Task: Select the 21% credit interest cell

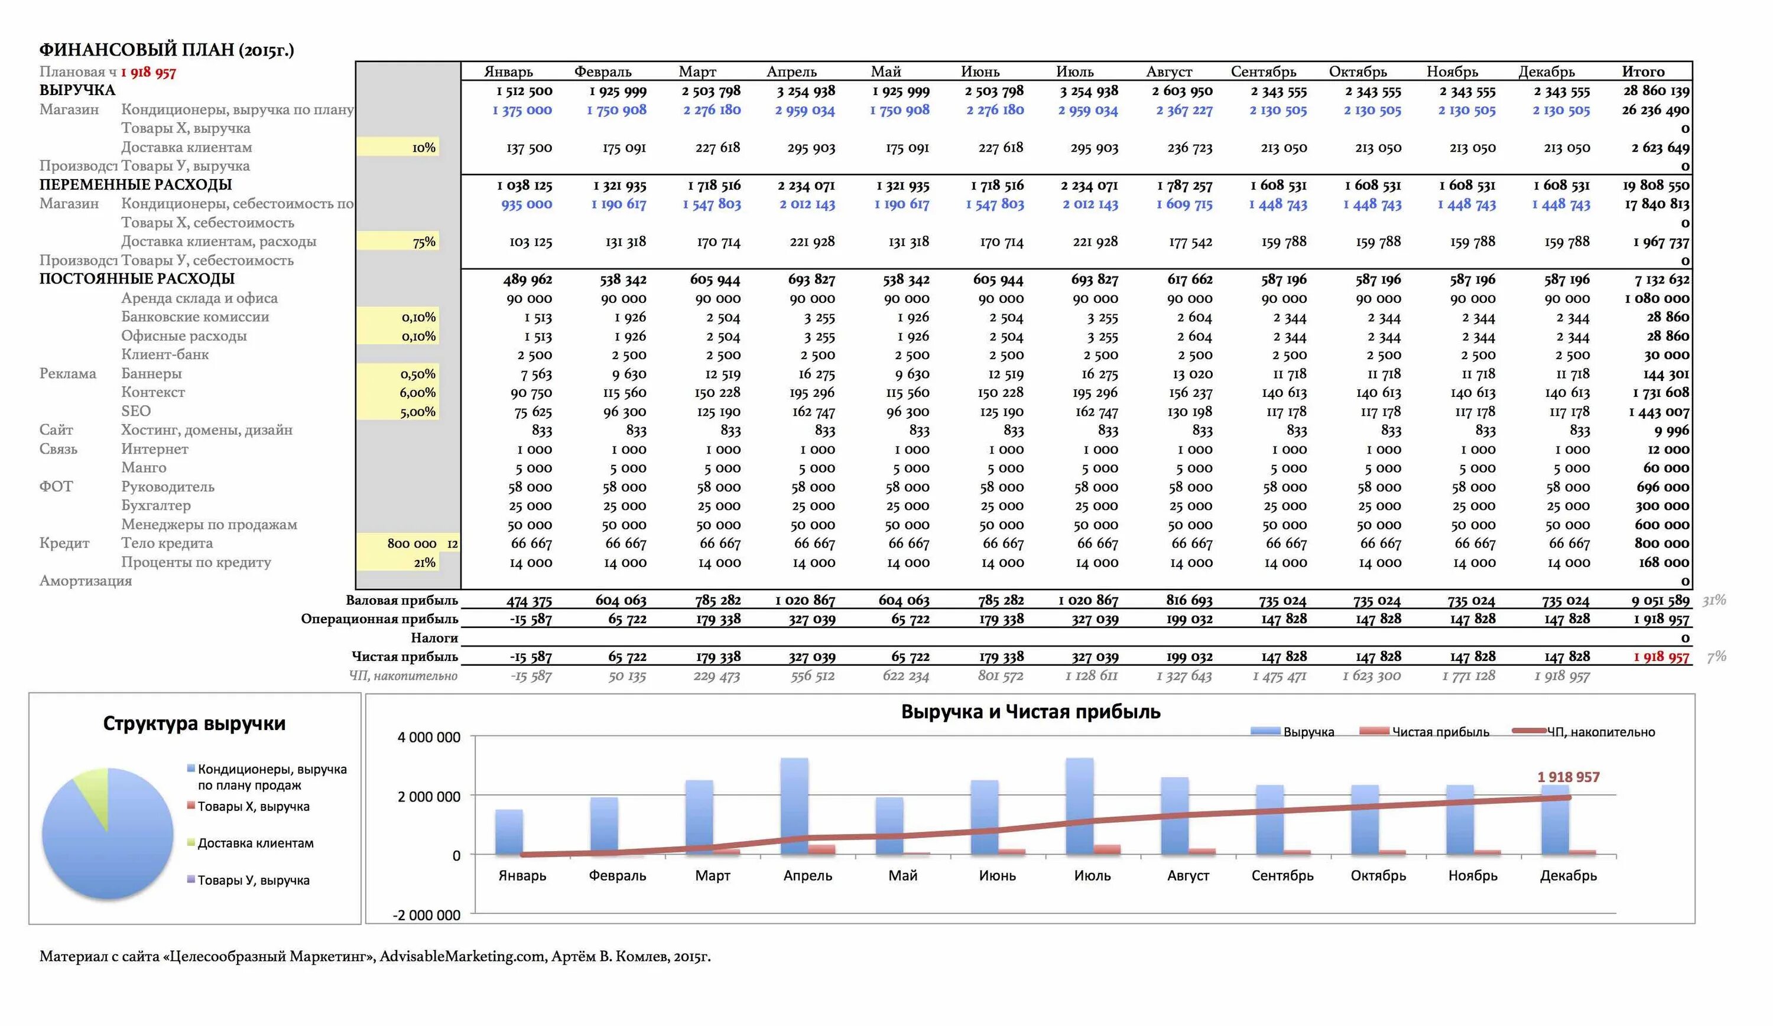Action: coord(398,562)
